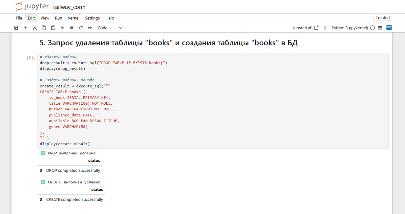The width and height of the screenshot is (405, 214).
Task: Click the 'id_book SERIAL PRIMARY KEY' code line
Action: point(80,98)
